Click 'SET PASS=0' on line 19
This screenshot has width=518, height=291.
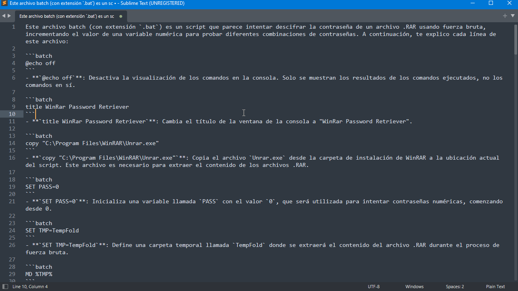[42, 187]
